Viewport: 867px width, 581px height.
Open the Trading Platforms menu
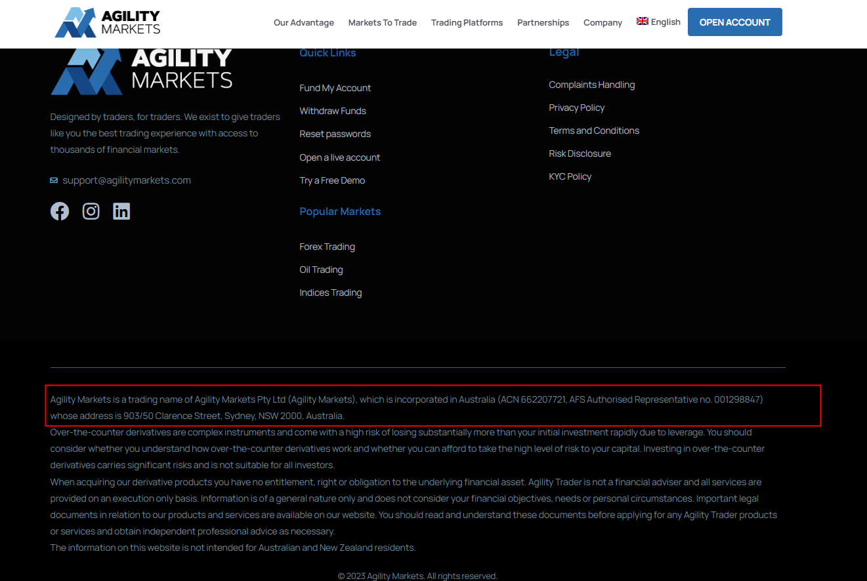(x=467, y=22)
